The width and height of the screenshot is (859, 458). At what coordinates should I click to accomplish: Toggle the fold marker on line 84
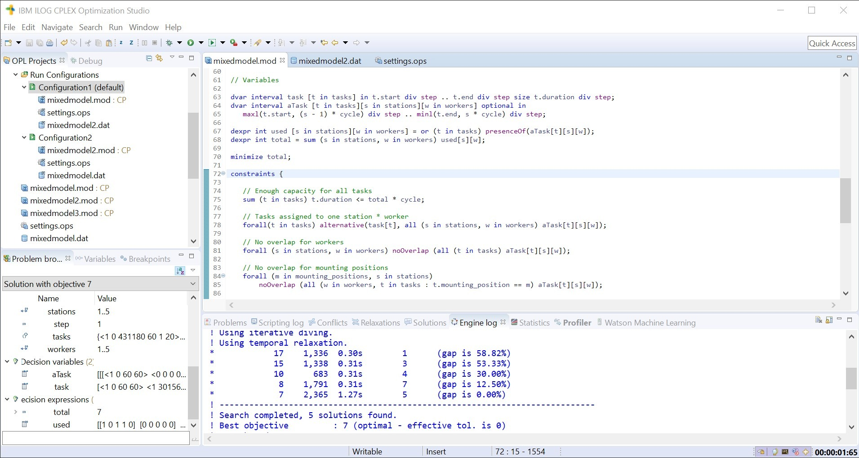(223, 276)
